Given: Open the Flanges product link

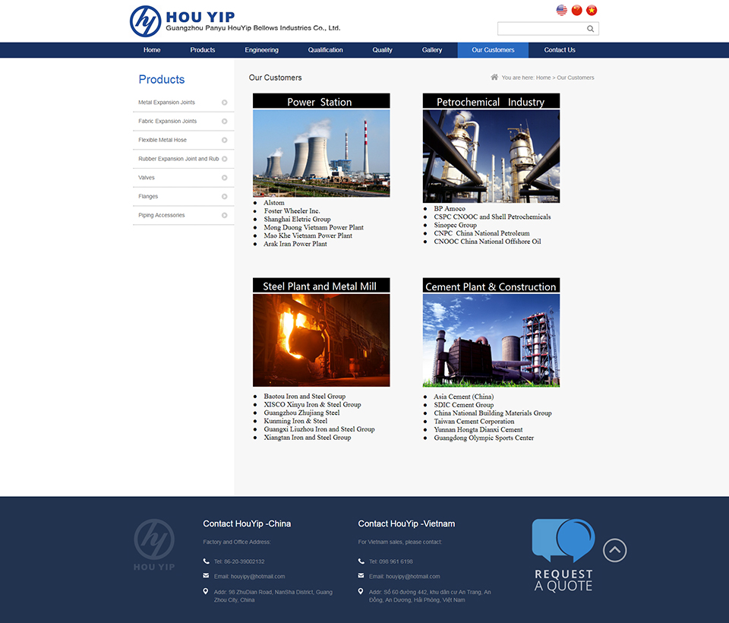Looking at the screenshot, I should [x=148, y=196].
